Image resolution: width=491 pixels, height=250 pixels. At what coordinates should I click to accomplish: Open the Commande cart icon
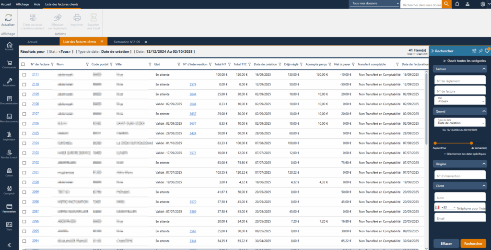(9, 64)
